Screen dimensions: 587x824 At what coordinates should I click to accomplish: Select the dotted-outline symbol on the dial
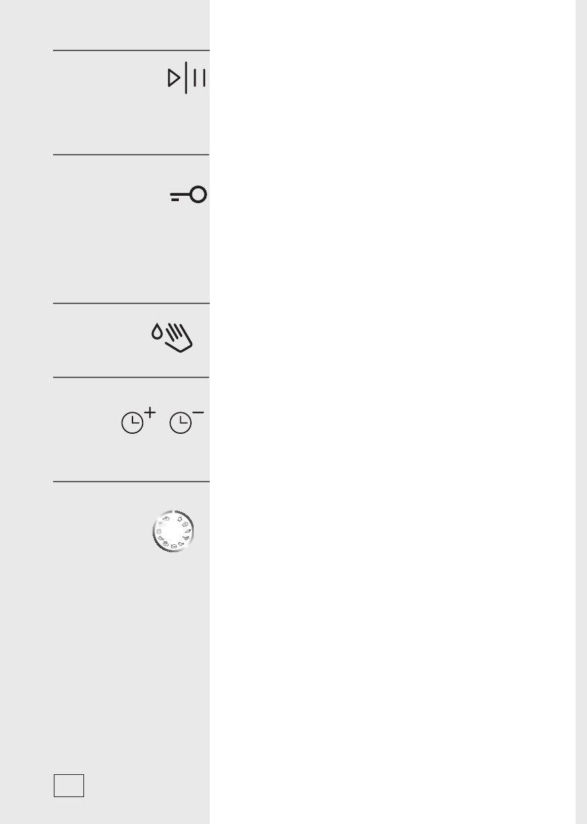[x=161, y=524]
